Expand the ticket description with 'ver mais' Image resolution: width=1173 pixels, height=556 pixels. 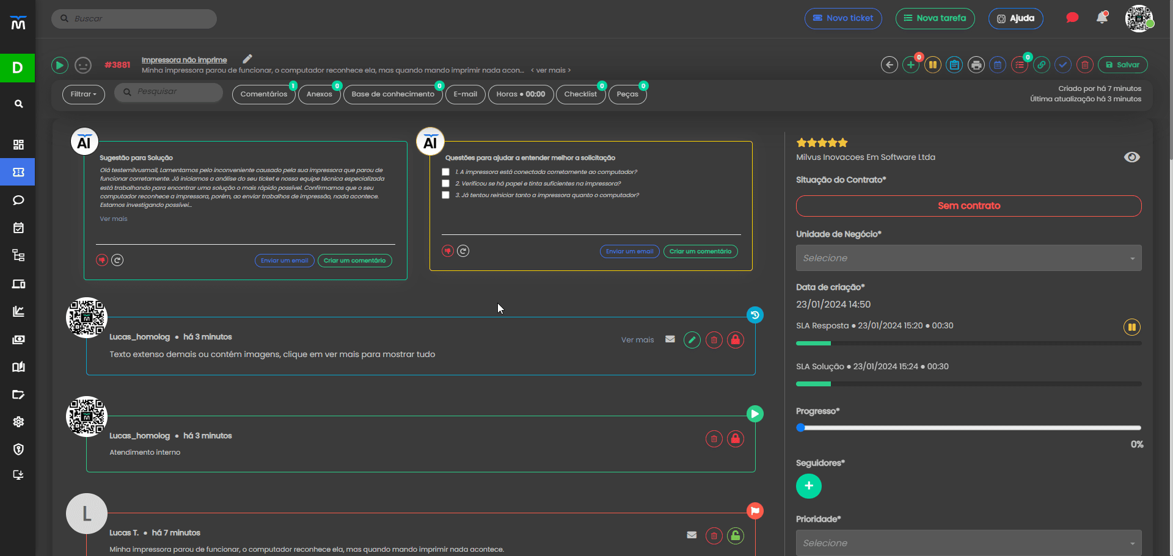tap(551, 70)
